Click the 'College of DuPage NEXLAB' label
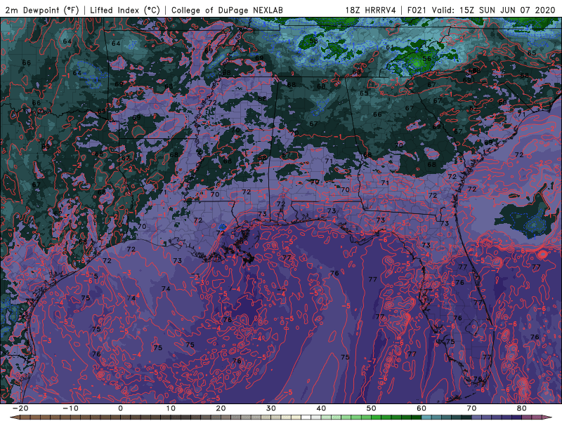The height and width of the screenshot is (421, 562). point(227,10)
